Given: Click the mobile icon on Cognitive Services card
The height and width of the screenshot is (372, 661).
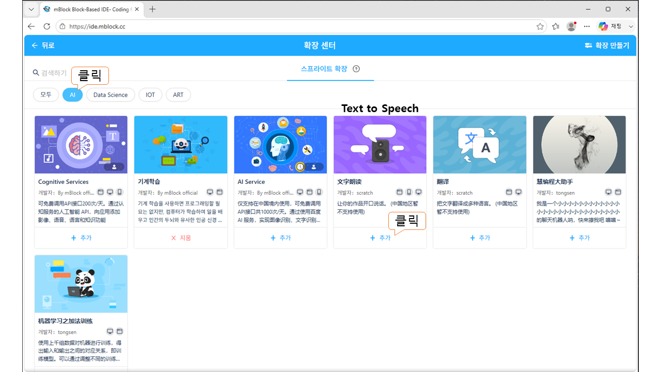Looking at the screenshot, I should 119,192.
